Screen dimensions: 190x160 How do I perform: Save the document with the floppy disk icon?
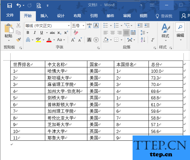pyautogui.click(x=10, y=5)
